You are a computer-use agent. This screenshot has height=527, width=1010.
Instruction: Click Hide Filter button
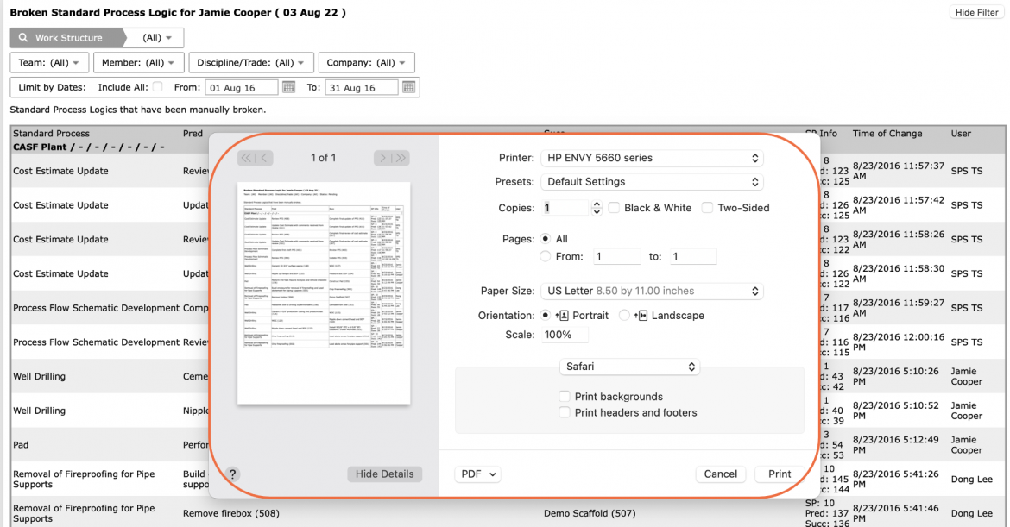pos(976,12)
